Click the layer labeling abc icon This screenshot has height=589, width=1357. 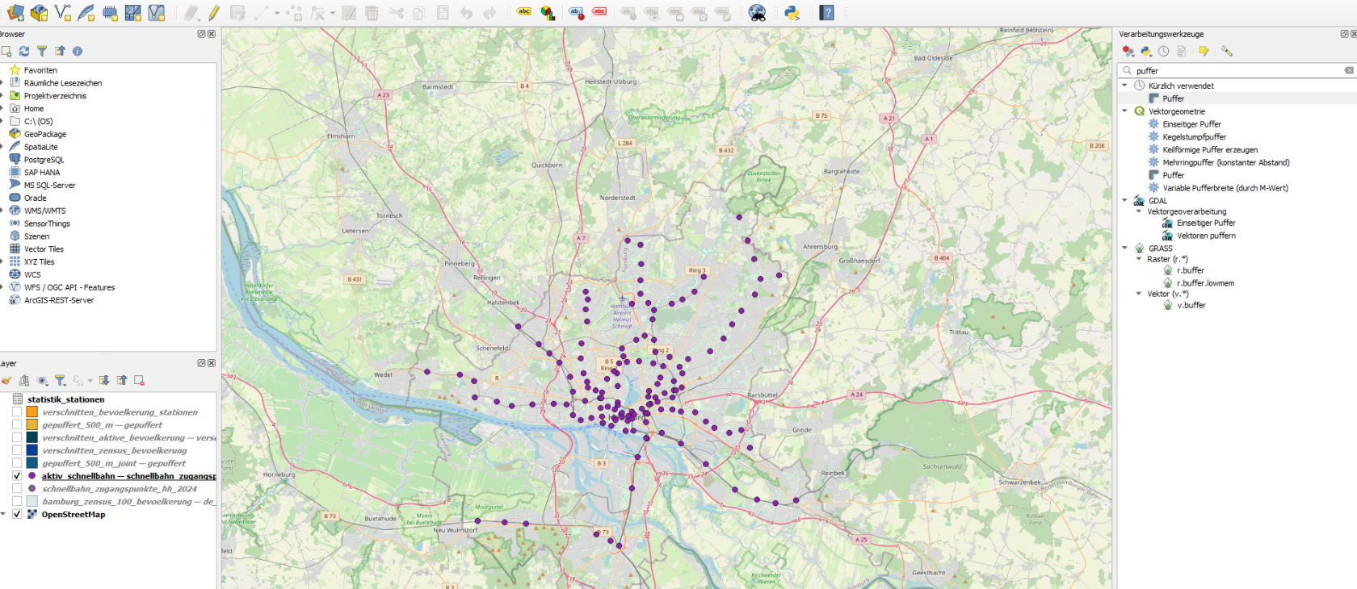[x=524, y=12]
